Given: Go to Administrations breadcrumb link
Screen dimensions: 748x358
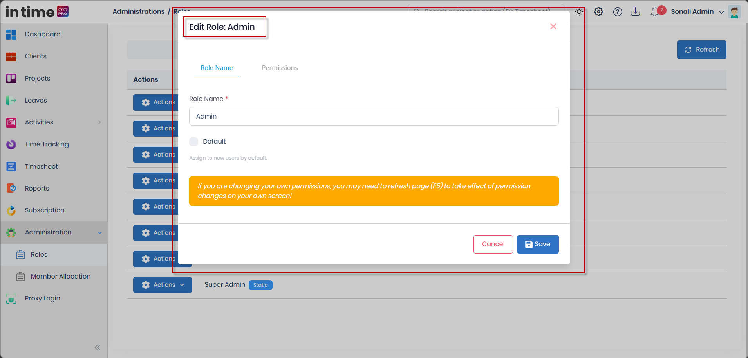Looking at the screenshot, I should [139, 12].
